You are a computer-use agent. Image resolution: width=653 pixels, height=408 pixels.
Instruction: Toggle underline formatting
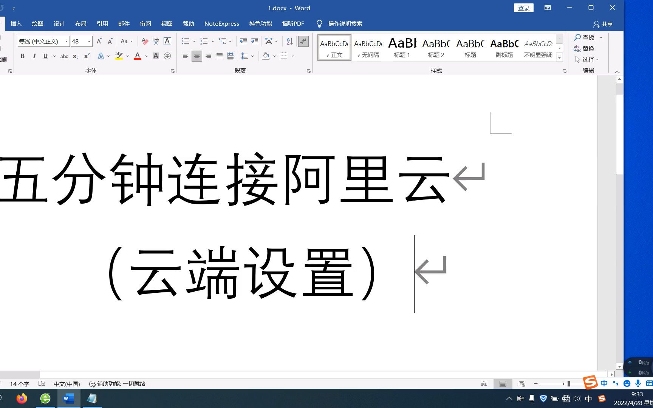tap(46, 56)
